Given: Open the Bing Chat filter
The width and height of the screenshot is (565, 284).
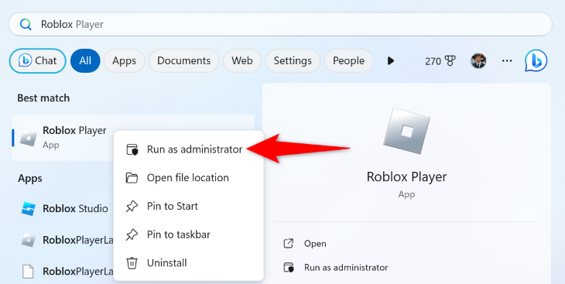Looking at the screenshot, I should (x=37, y=61).
